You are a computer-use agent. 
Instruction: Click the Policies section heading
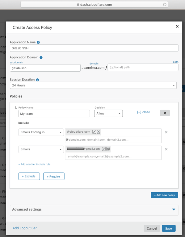point(16,96)
